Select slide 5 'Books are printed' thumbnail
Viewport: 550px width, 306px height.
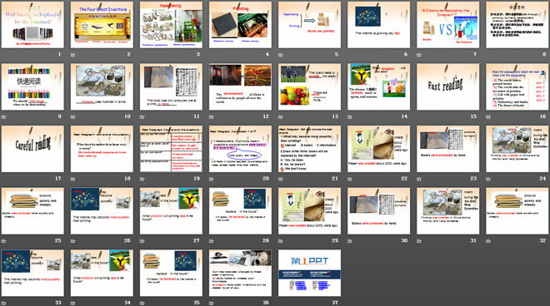coord(309,25)
